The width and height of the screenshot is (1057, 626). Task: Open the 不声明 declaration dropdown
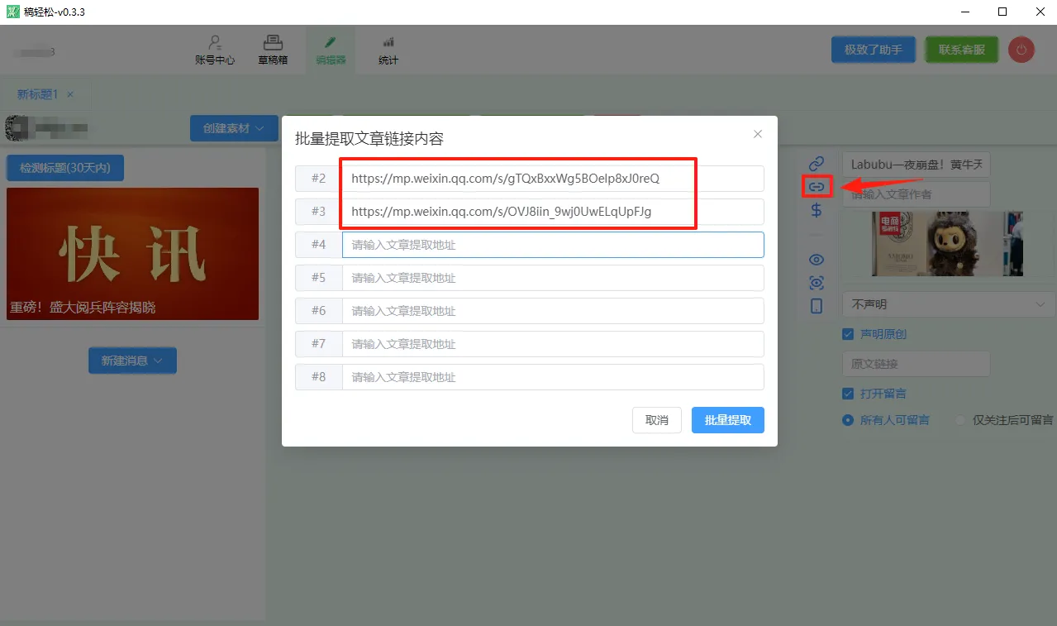[946, 303]
